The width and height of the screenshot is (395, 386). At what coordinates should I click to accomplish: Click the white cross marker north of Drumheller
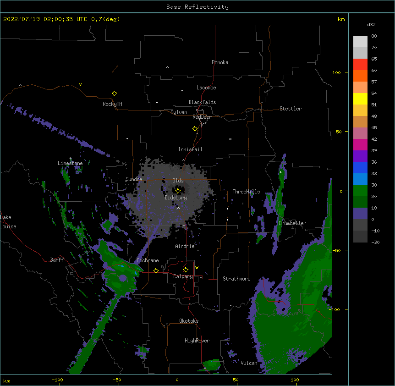click(280, 172)
